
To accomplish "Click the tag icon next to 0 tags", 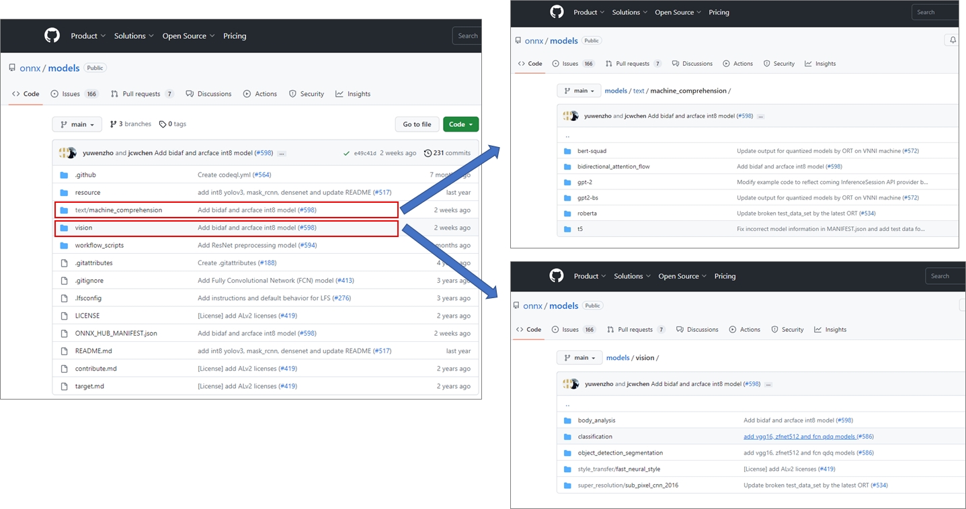I will 163,124.
